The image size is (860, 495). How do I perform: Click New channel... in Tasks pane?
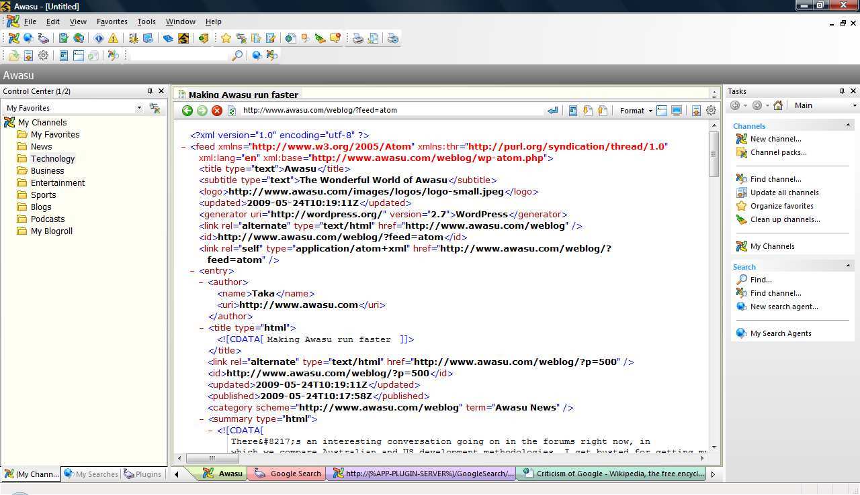pos(775,139)
